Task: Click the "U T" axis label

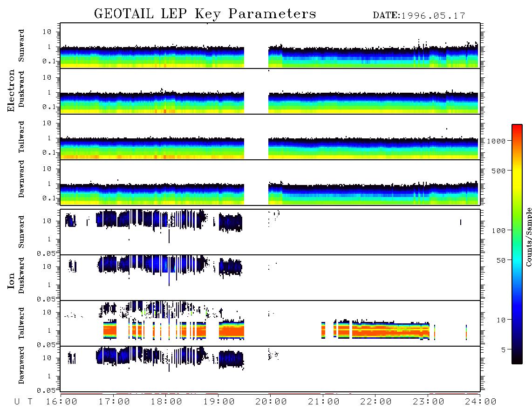Action: point(23,402)
